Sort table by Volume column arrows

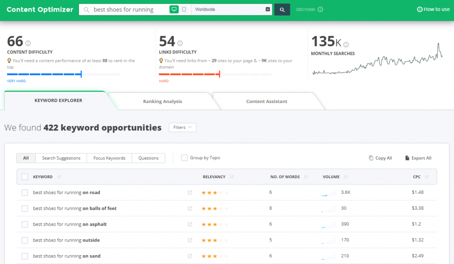[346, 177]
